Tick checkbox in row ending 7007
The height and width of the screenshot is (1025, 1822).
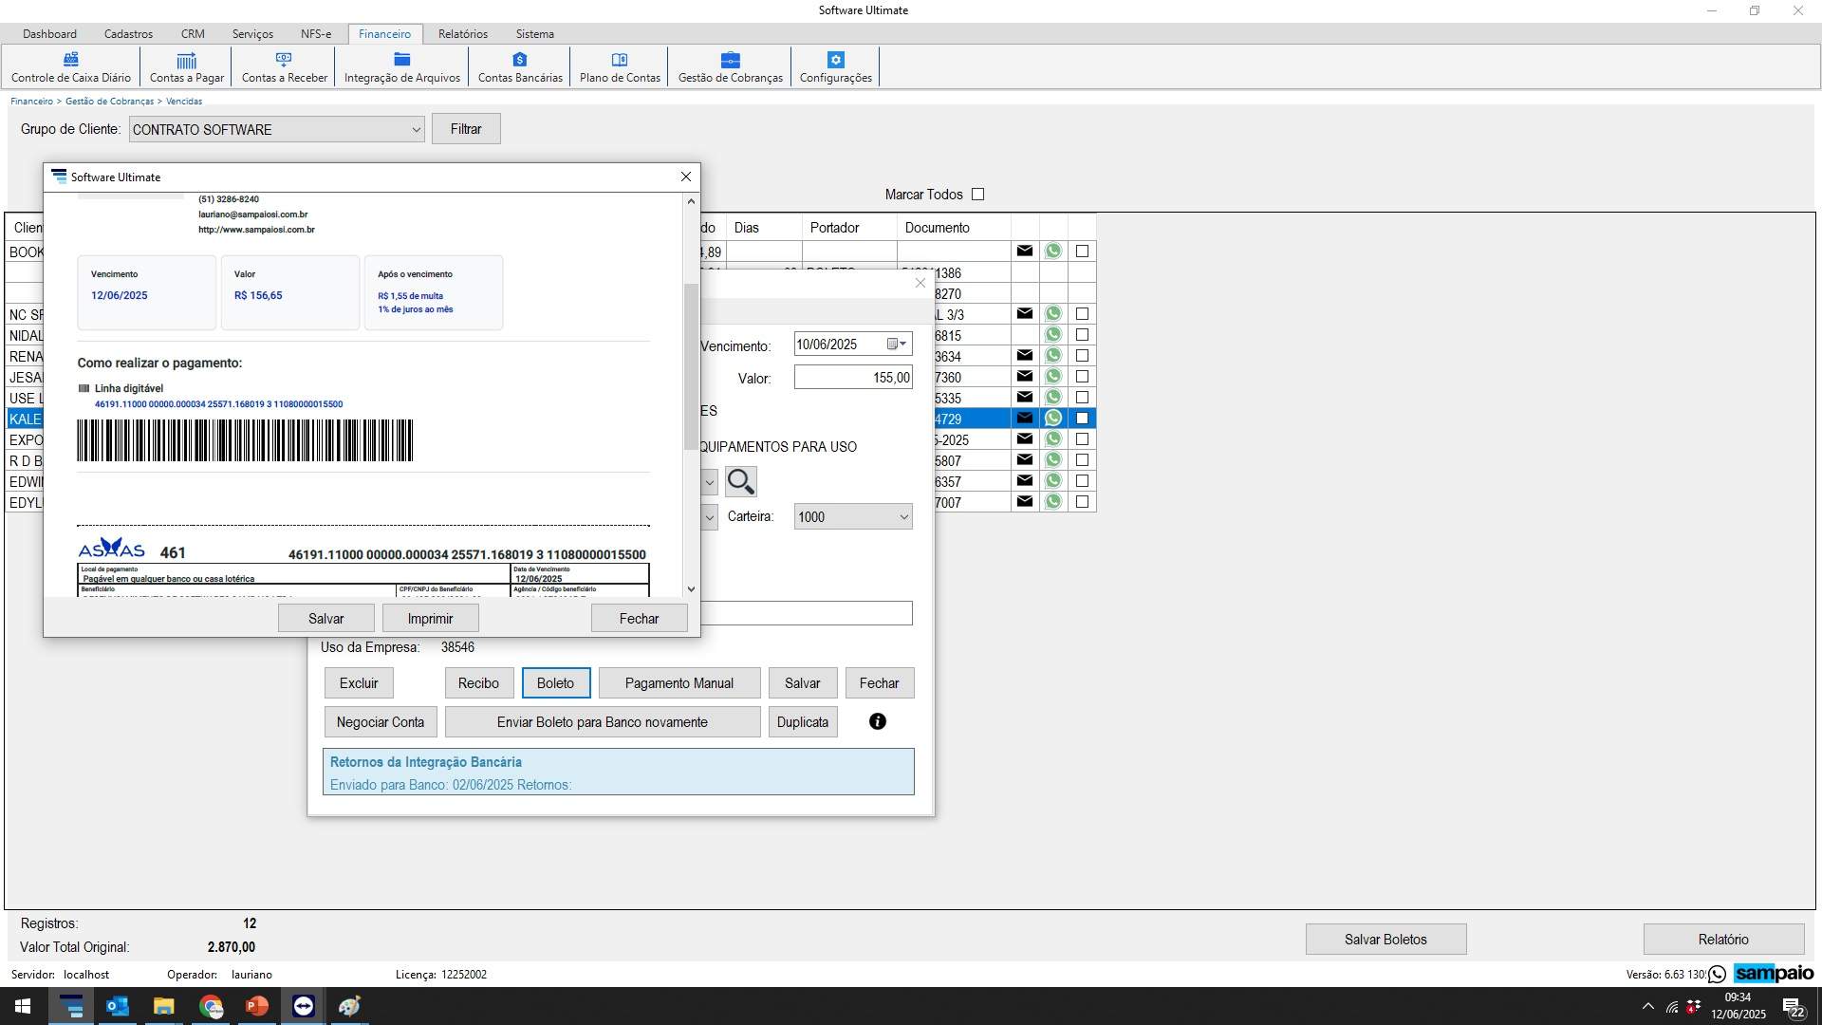(1083, 502)
